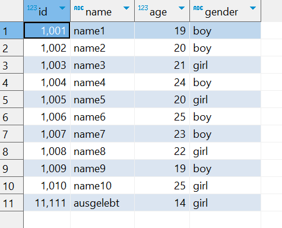Viewport: 282px width, 228px height.
Task: Select row number 11 header
Action: [11, 203]
